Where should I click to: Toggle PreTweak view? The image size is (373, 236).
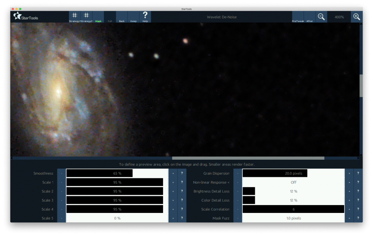pos(298,17)
